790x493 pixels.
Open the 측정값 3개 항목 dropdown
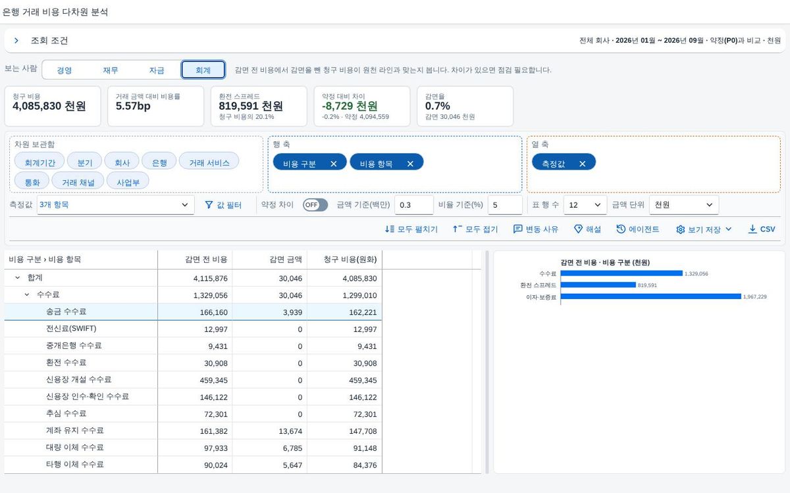click(116, 205)
